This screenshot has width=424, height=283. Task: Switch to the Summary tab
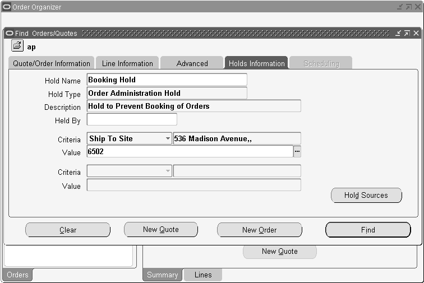163,275
